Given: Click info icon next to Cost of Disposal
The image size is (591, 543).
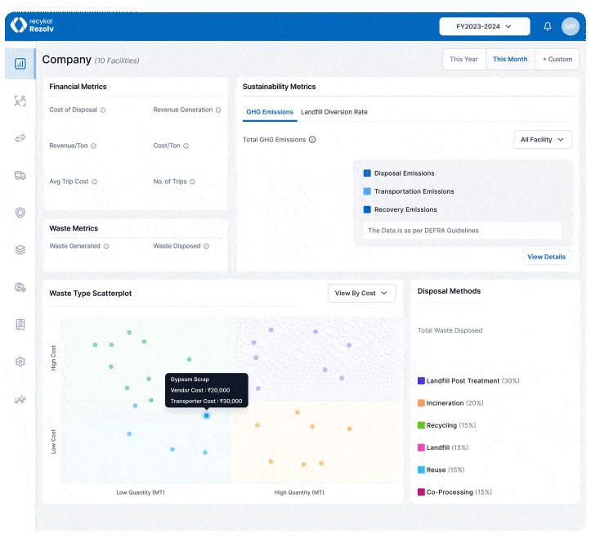Looking at the screenshot, I should (103, 110).
